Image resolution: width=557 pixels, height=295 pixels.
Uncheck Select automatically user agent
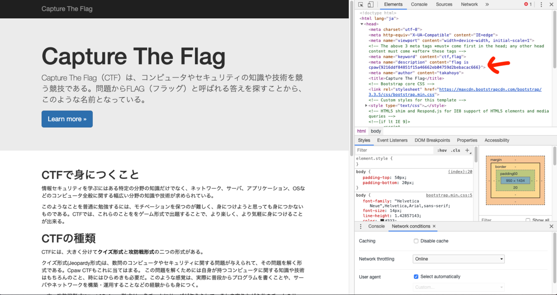pos(416,276)
